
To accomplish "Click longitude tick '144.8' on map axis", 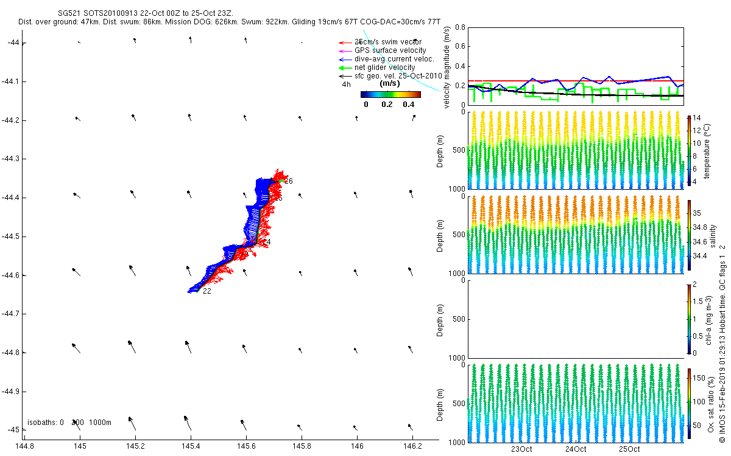I will pos(24,447).
